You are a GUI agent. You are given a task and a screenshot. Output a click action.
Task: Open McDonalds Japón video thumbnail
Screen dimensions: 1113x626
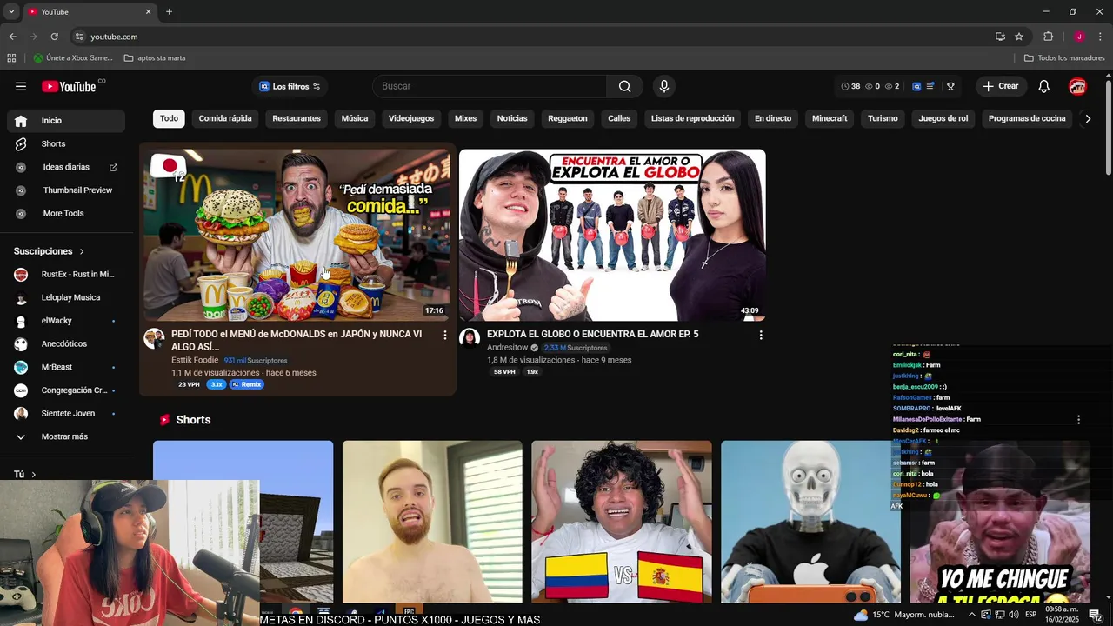point(297,235)
